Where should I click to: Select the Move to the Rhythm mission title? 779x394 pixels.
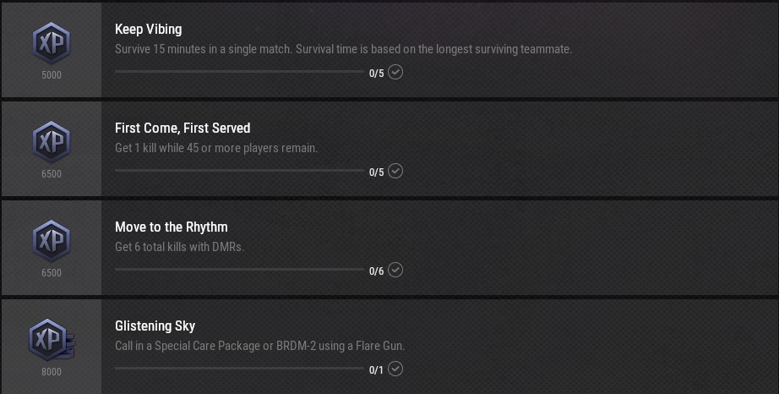(171, 227)
